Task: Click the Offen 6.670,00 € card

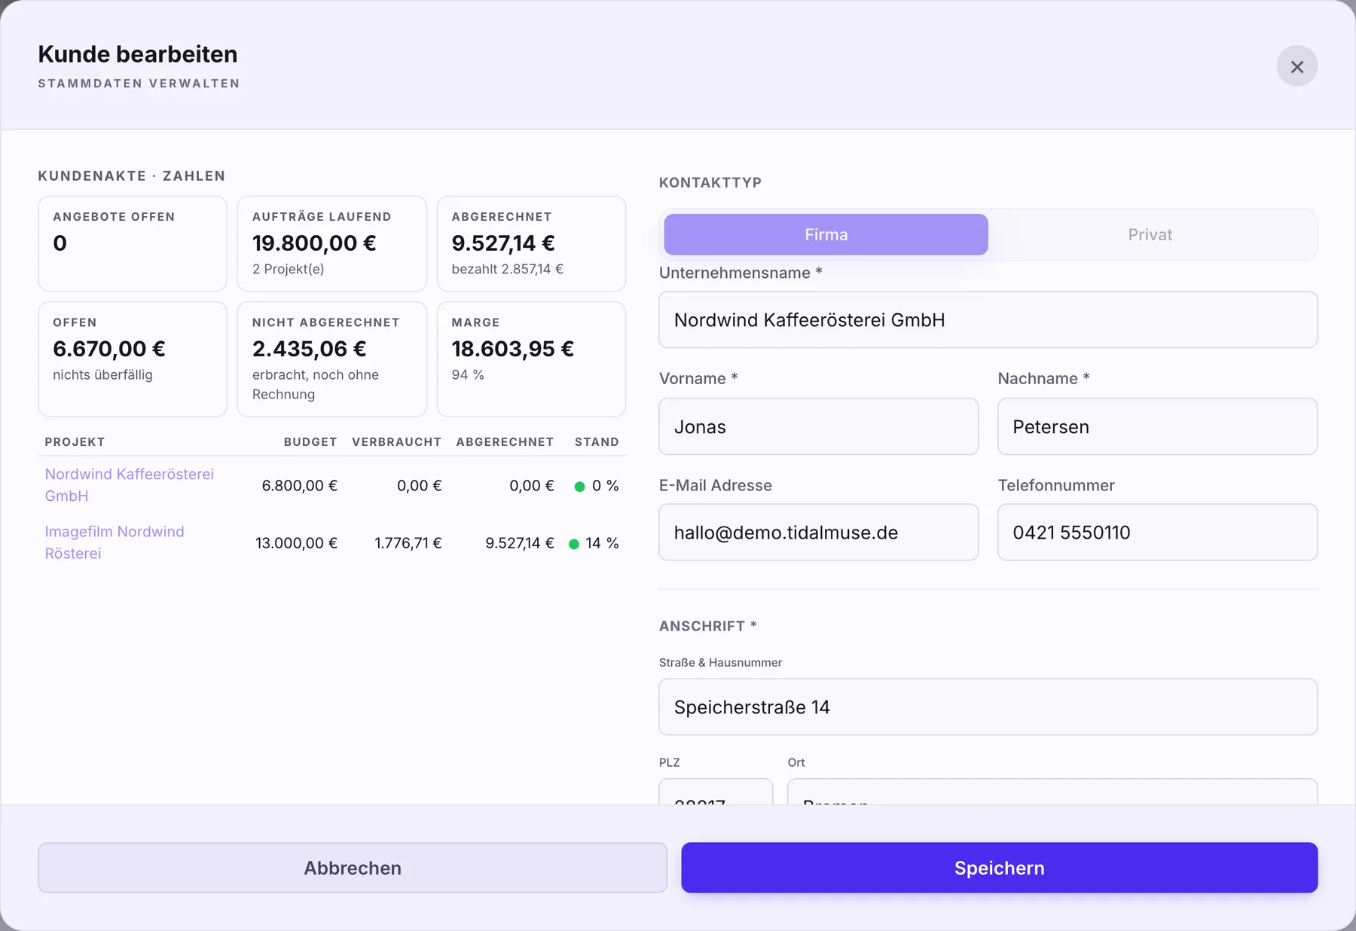Action: tap(133, 359)
